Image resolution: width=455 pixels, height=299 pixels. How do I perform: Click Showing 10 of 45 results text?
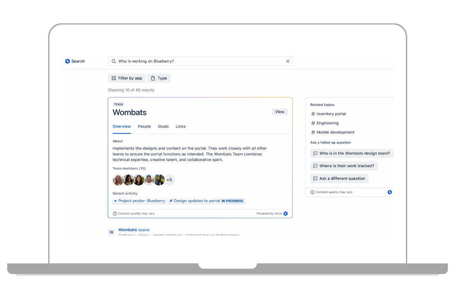click(x=131, y=90)
